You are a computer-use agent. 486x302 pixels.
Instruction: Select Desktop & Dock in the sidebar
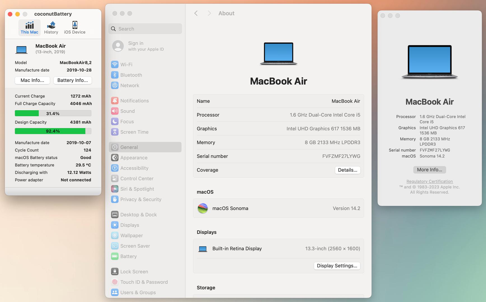(138, 215)
